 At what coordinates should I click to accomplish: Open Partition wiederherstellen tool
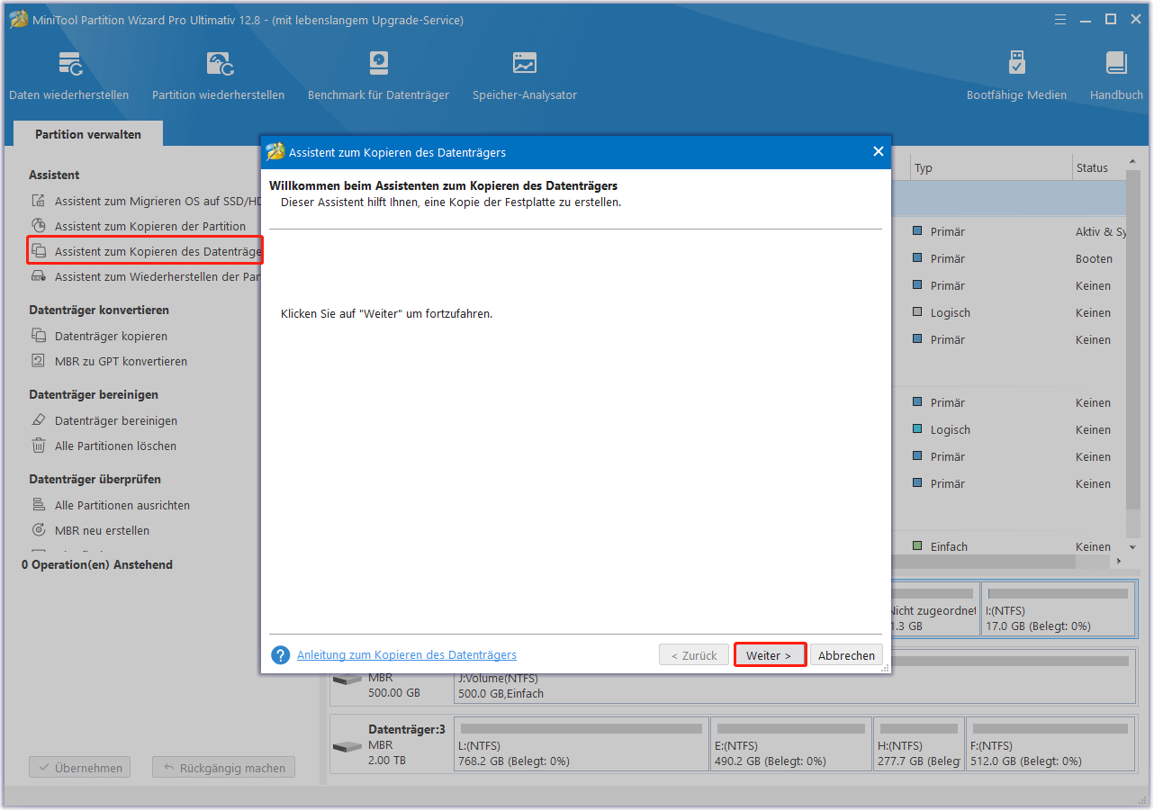click(x=219, y=76)
